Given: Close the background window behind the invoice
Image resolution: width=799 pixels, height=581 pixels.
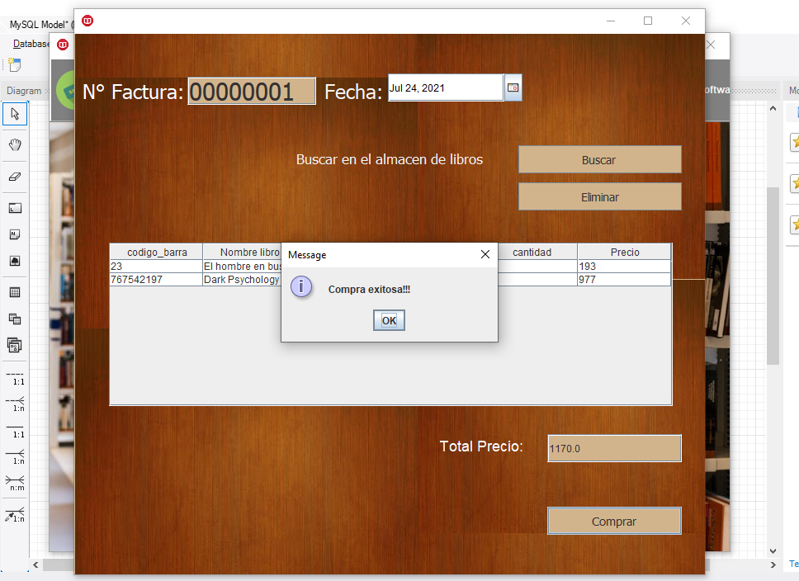Looking at the screenshot, I should tap(711, 45).
